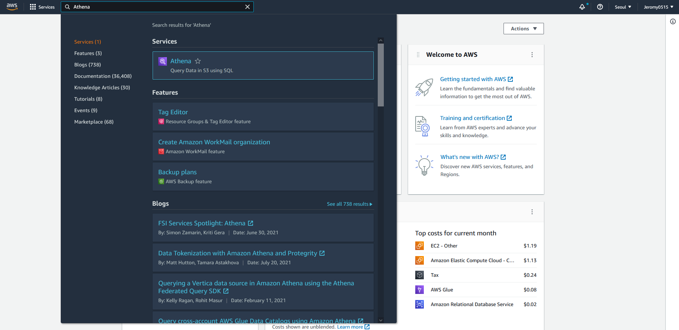Expand the Seoul region dropdown
679x330 pixels.
pos(623,7)
